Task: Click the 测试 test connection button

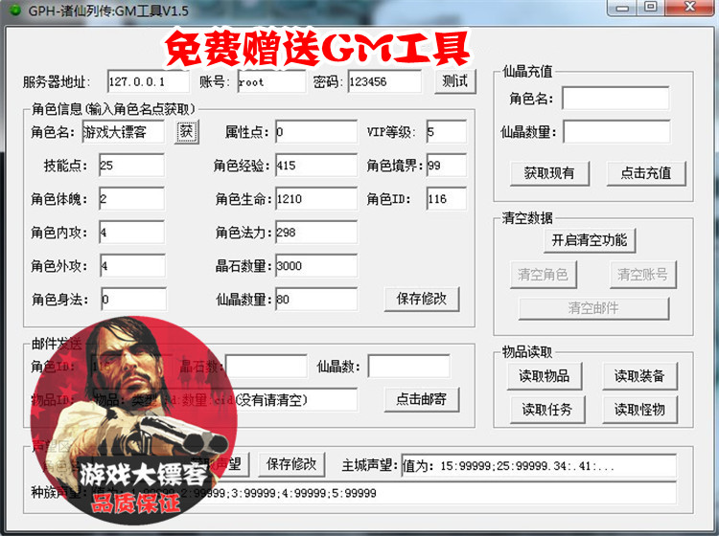Action: point(455,81)
